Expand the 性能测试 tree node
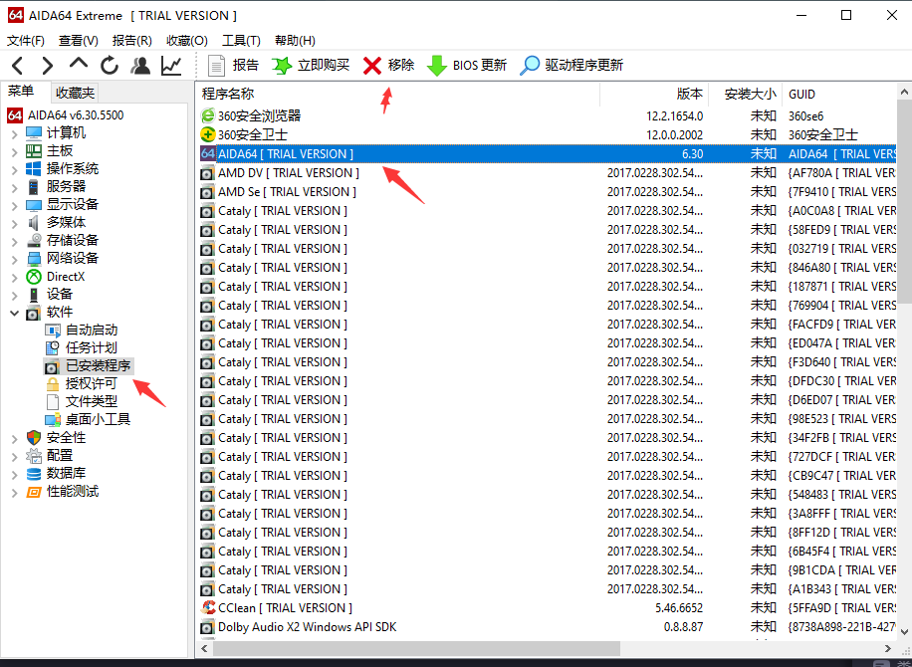Image resolution: width=912 pixels, height=667 pixels. (x=13, y=492)
